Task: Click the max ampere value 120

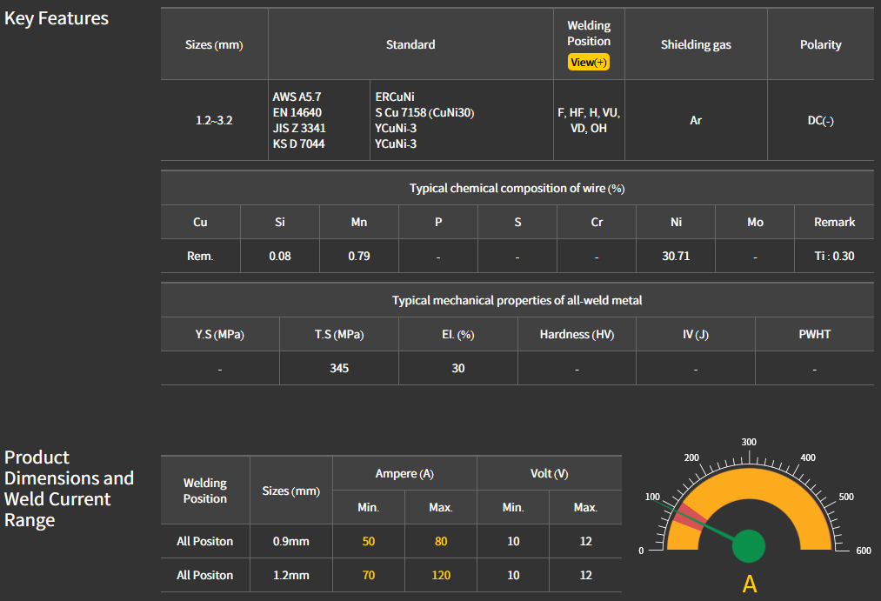Action: pos(441,575)
